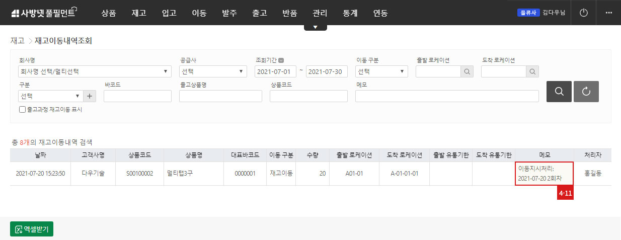Click the 사방넷 풀필먼트 logo
The height and width of the screenshot is (240, 621).
tap(43, 13)
